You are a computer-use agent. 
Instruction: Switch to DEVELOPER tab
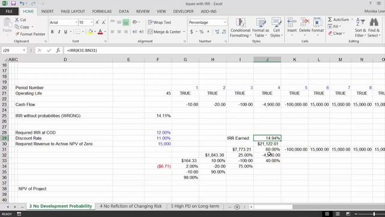pos(183,11)
